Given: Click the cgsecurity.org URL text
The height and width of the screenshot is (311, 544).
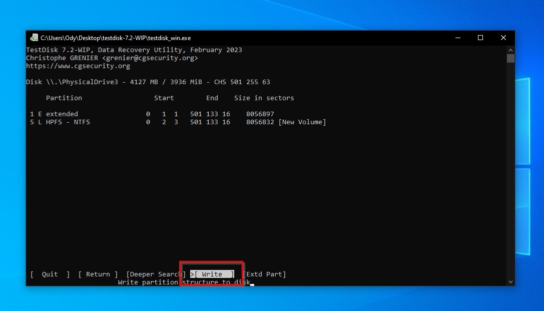Looking at the screenshot, I should click(x=78, y=66).
